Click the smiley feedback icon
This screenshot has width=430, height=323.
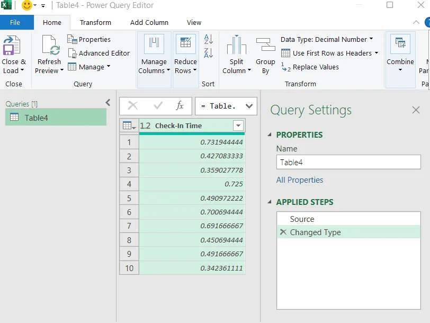[27, 5]
